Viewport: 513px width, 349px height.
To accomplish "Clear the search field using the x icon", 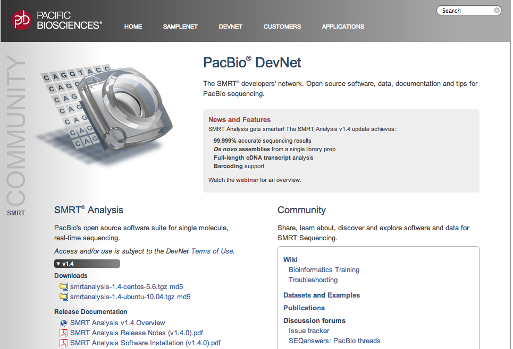I will coord(497,10).
